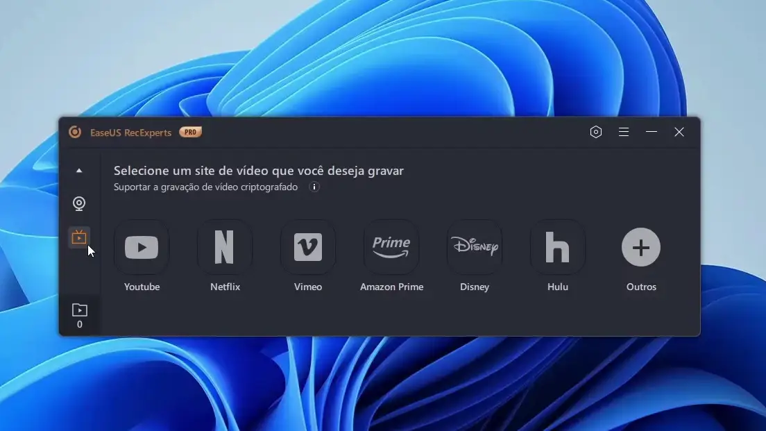Click the "Vimeo" label
This screenshot has width=766, height=431.
(308, 287)
